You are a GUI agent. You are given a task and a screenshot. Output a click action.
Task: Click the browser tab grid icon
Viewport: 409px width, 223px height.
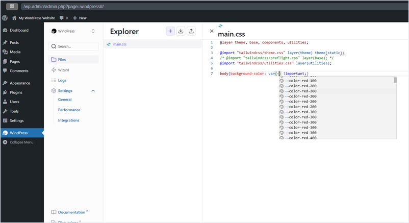click(13, 7)
